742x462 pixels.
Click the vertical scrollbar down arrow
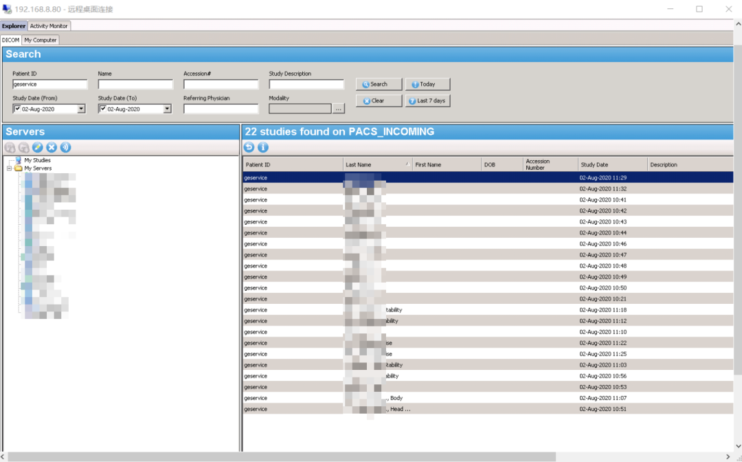point(738,446)
